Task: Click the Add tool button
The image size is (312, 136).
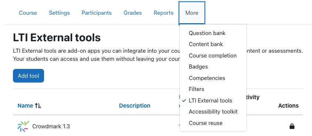Action: tap(28, 76)
